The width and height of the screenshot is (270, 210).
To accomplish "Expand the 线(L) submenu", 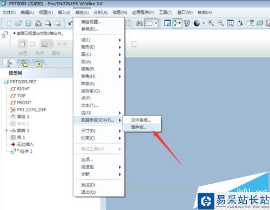I will (x=99, y=40).
